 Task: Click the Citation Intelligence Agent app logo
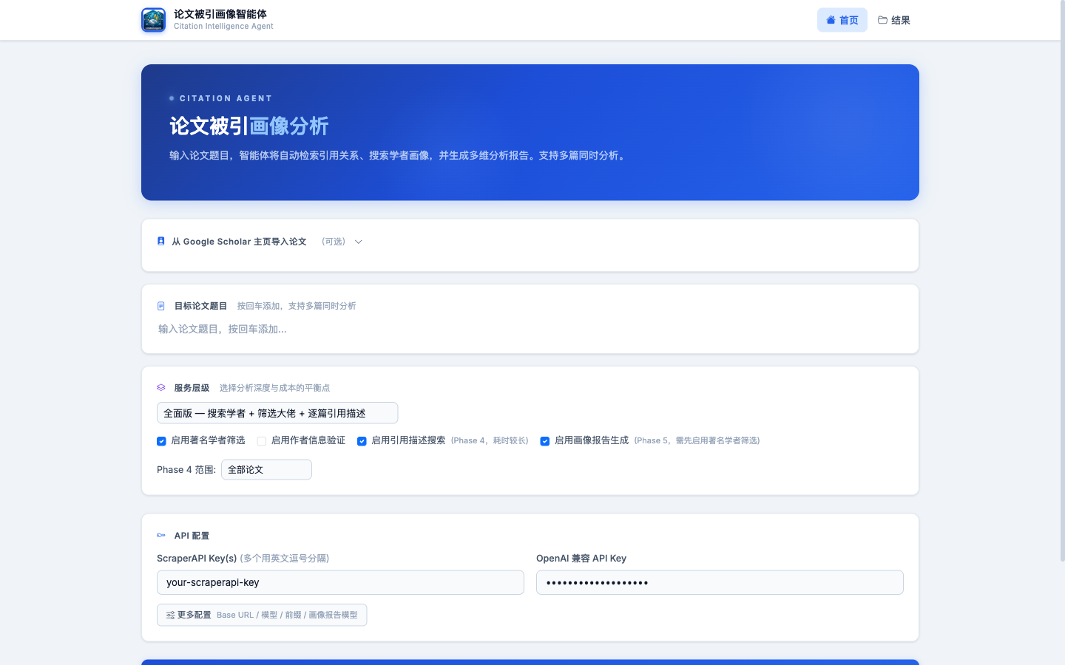153,20
